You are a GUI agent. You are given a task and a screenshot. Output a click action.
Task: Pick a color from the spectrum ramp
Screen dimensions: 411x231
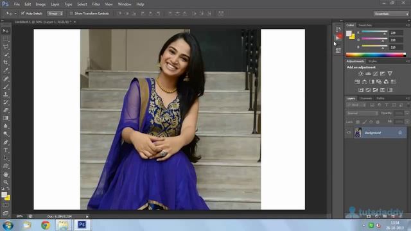click(x=376, y=55)
